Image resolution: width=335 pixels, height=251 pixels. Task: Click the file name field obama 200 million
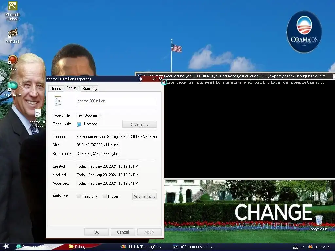tap(117, 101)
